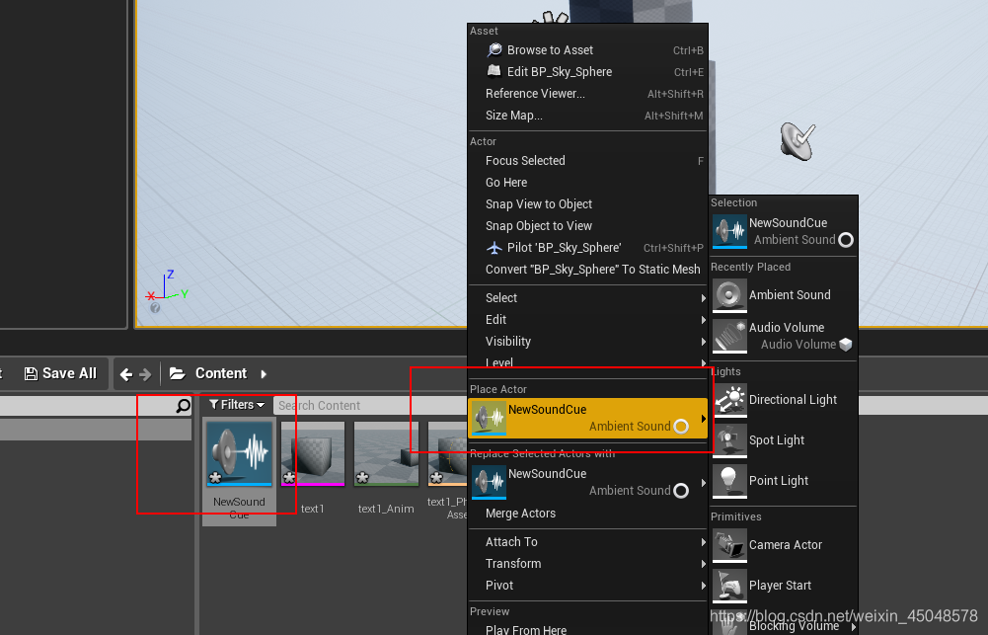
Task: Place a Point Light actor
Action: click(784, 481)
